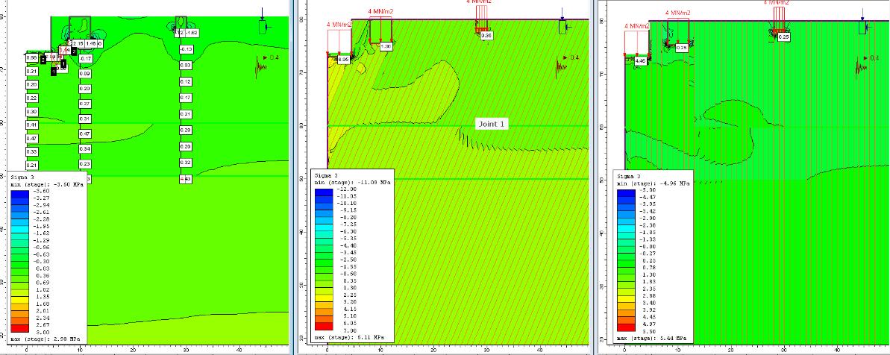Pick the red 3.00 band in left legend
Screen dimensions: 890x355
(x=20, y=330)
